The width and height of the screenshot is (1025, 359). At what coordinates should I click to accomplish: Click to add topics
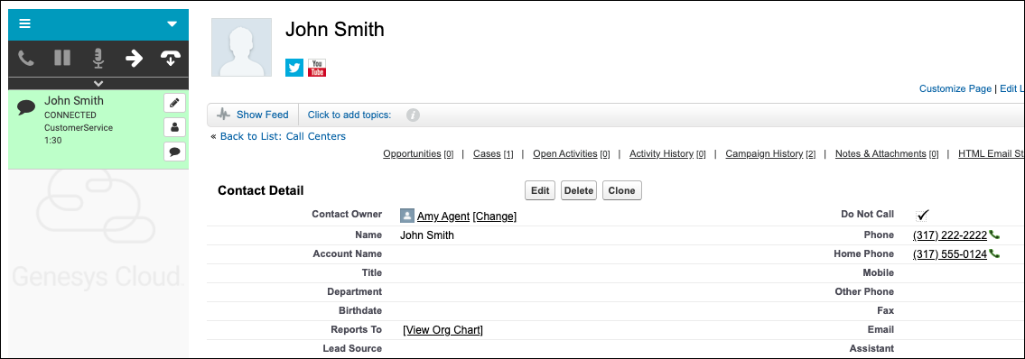coord(349,115)
